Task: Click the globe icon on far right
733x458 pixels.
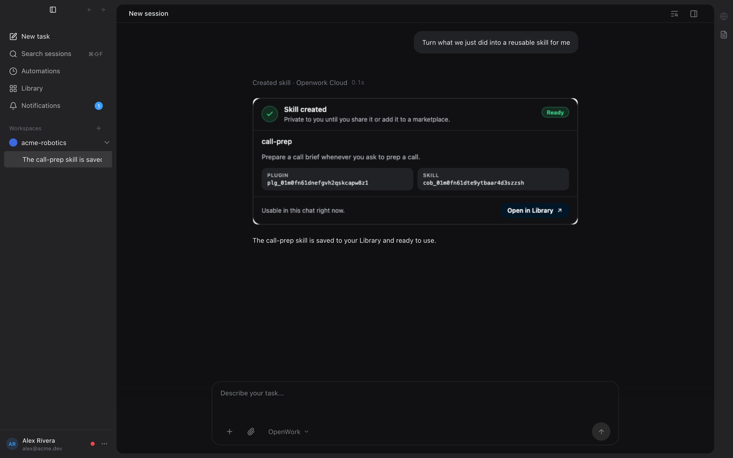Action: click(x=724, y=16)
